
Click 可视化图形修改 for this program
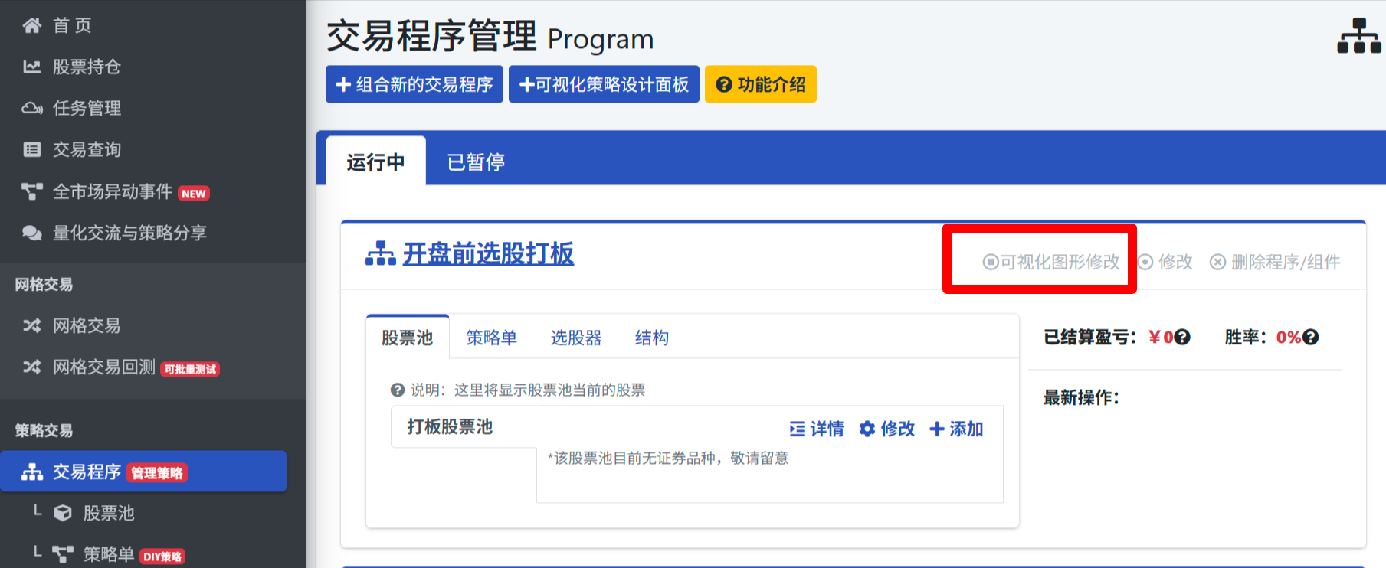[1051, 263]
